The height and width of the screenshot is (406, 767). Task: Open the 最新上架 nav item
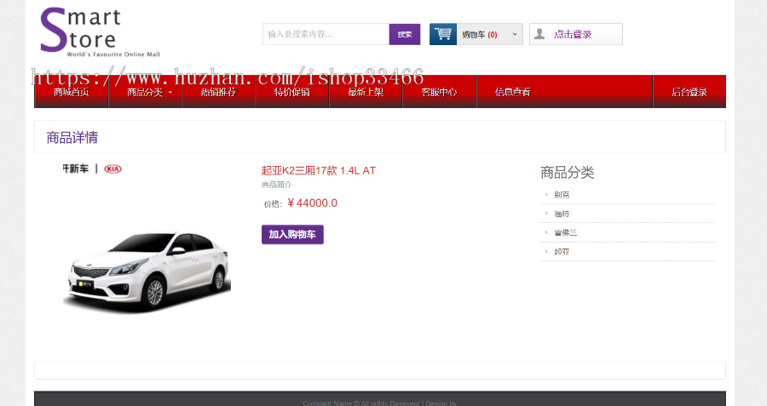click(366, 92)
